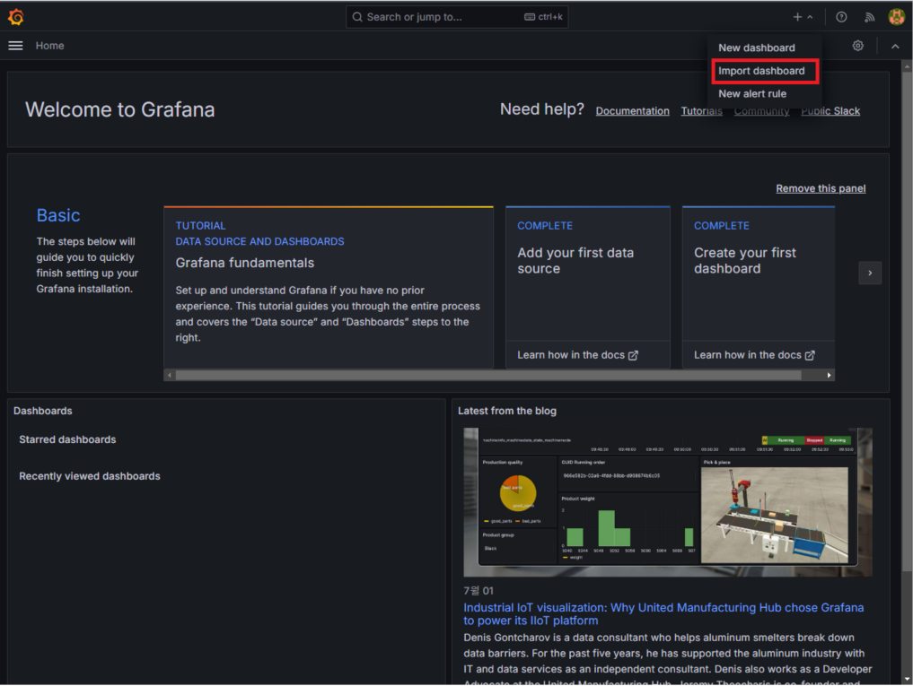Image resolution: width=913 pixels, height=686 pixels.
Task: Click Remove this panel
Action: pyautogui.click(x=820, y=188)
